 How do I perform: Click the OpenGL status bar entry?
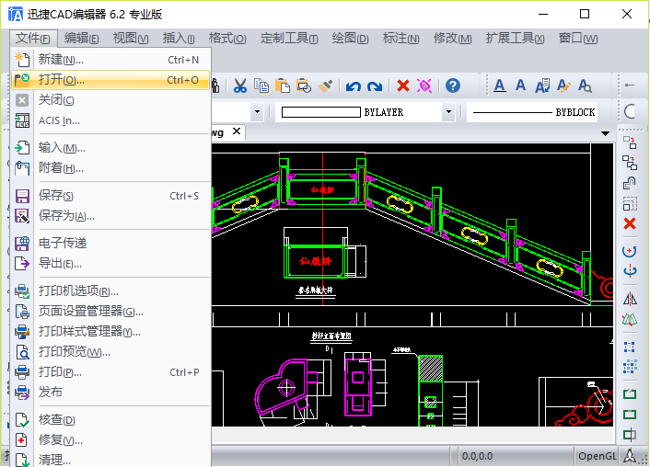pos(597,456)
